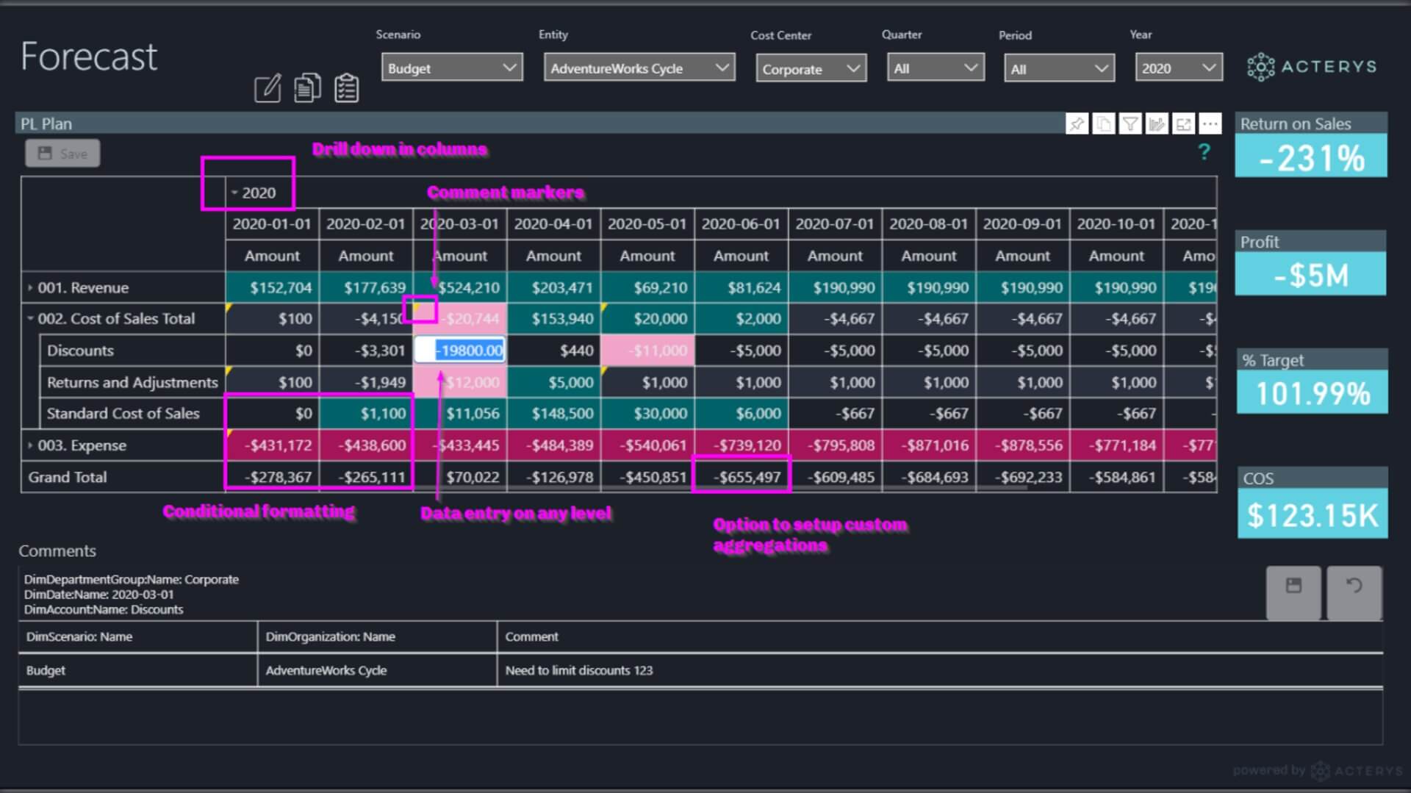Open the Scenario dropdown showing Budget
This screenshot has height=793, width=1411.
452,68
